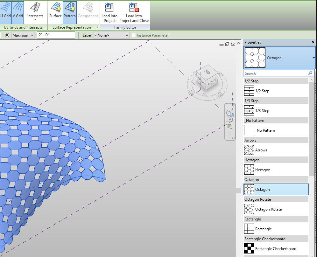317x257 pixels.
Task: Select the radio button beside Maximum
Action: pos(7,35)
